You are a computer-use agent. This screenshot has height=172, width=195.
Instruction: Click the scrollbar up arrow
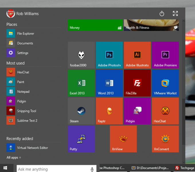184,21
